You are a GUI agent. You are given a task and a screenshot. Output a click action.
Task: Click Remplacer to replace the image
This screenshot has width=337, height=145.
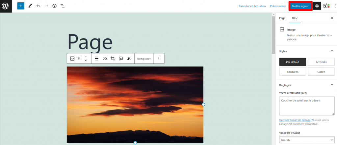pos(144,59)
